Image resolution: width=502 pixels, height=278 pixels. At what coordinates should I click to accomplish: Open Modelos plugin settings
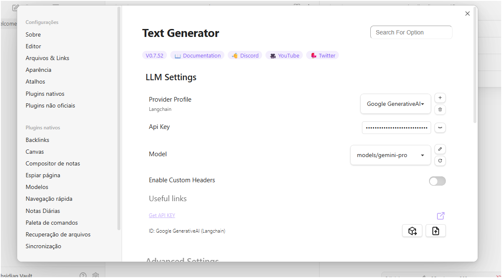click(x=37, y=187)
